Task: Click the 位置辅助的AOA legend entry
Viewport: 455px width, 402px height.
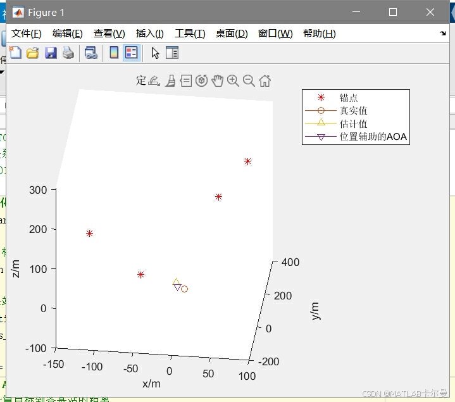Action: (x=373, y=136)
